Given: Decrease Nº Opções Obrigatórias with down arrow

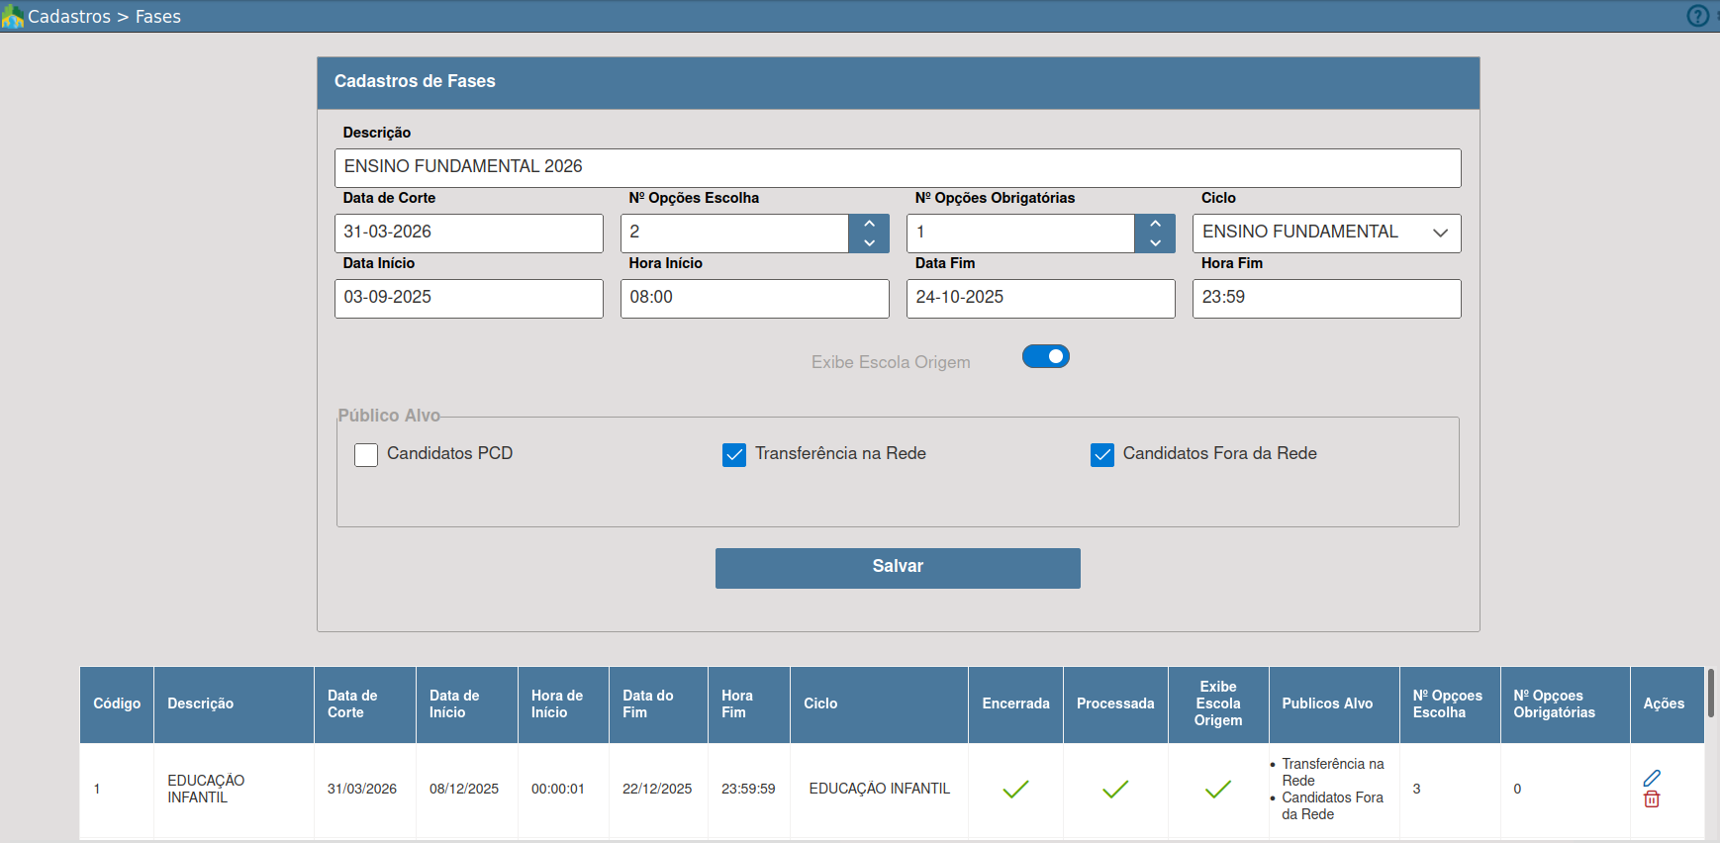Looking at the screenshot, I should pyautogui.click(x=1155, y=243).
